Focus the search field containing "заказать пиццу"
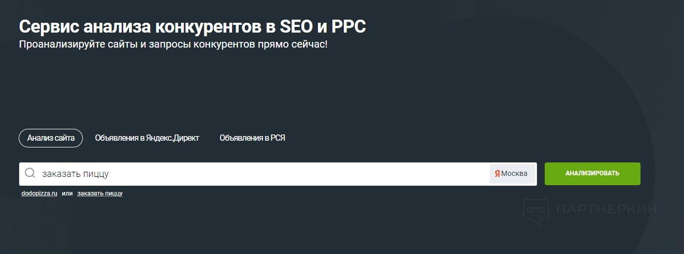 (259, 174)
